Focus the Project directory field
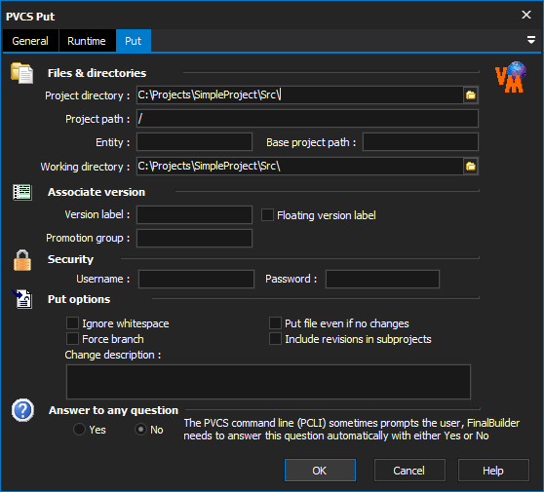544x492 pixels. point(299,95)
